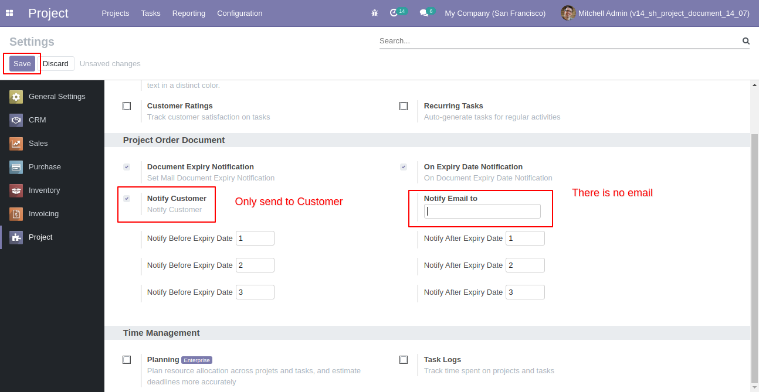
Task: Click Notify After Expiry Date field with 3
Action: (526, 292)
